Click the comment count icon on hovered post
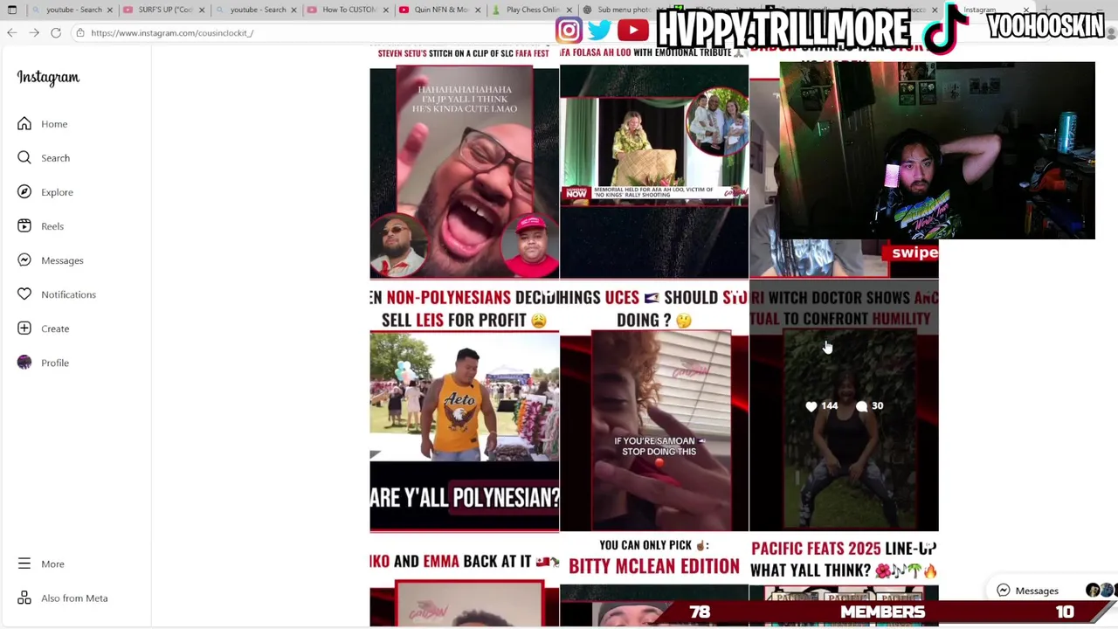Image resolution: width=1118 pixels, height=629 pixels. point(862,406)
